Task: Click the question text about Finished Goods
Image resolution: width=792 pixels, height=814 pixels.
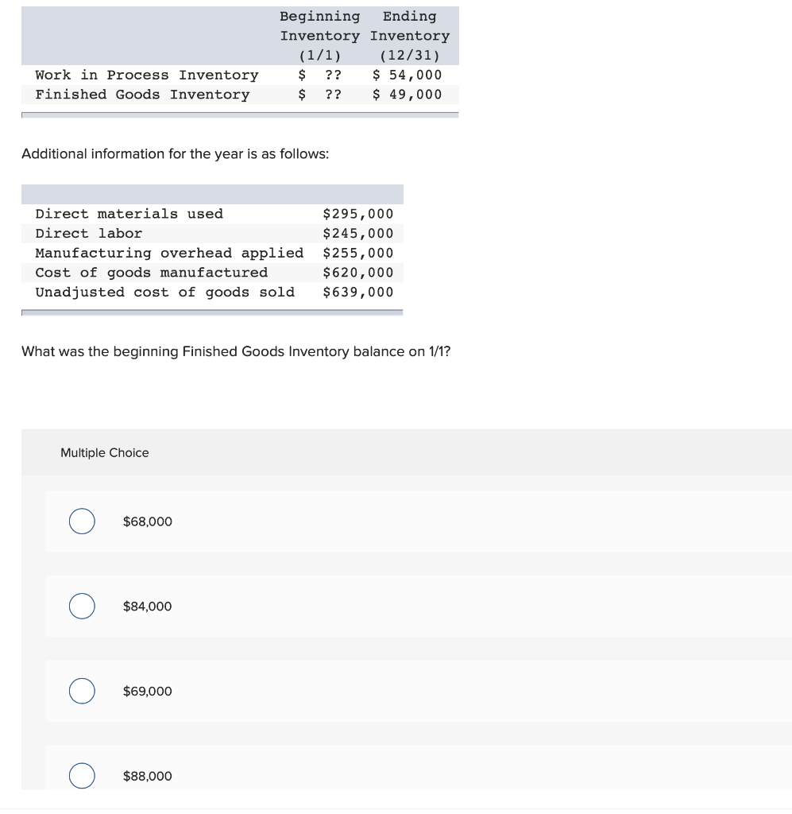Action: coord(236,351)
